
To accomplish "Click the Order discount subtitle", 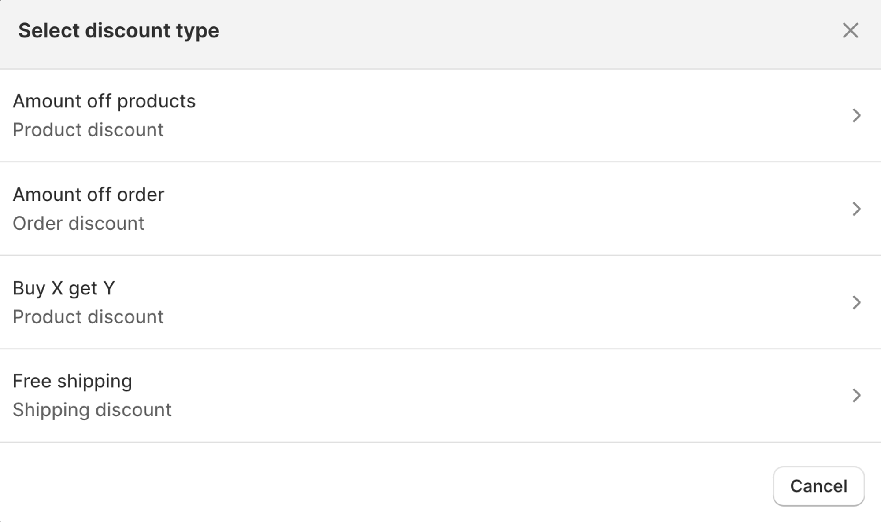I will (78, 224).
